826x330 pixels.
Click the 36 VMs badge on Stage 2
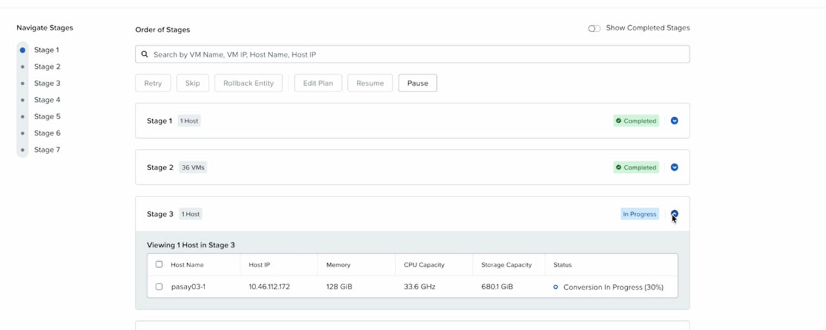(x=193, y=168)
